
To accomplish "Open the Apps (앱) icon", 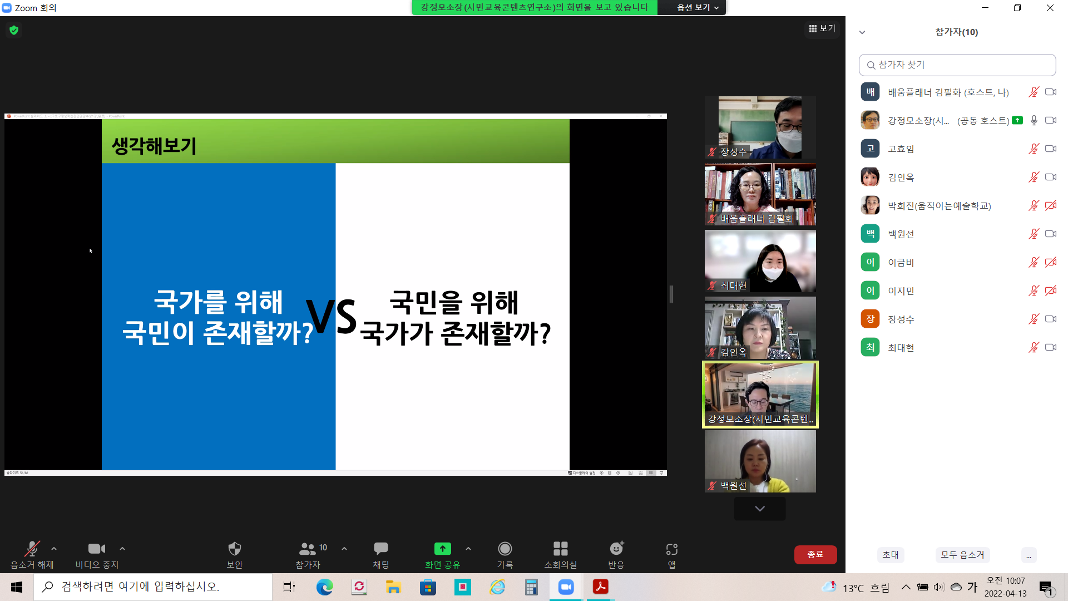I will (x=671, y=549).
